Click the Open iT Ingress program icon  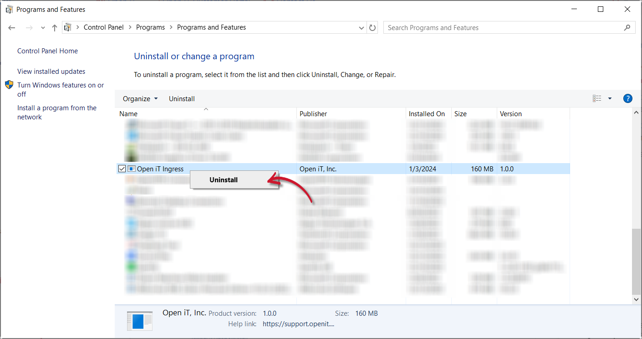132,169
